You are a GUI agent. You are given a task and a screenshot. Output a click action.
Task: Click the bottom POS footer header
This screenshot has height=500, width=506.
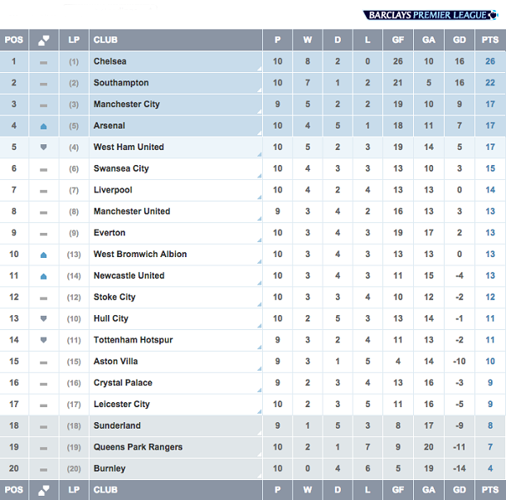click(x=14, y=490)
